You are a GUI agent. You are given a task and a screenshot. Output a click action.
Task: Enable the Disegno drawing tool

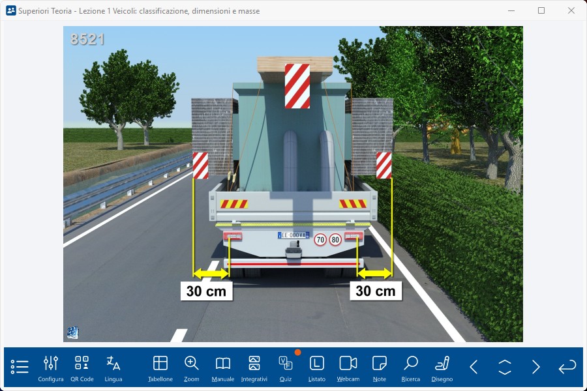442,368
